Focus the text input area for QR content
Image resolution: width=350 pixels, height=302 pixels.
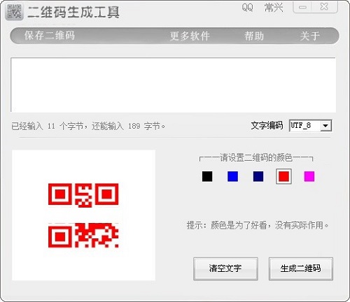point(173,85)
